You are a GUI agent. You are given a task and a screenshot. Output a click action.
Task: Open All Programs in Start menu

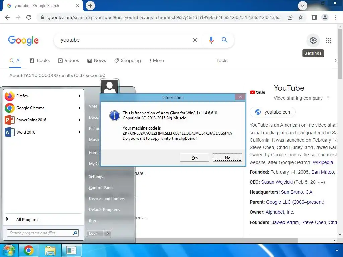point(28,220)
